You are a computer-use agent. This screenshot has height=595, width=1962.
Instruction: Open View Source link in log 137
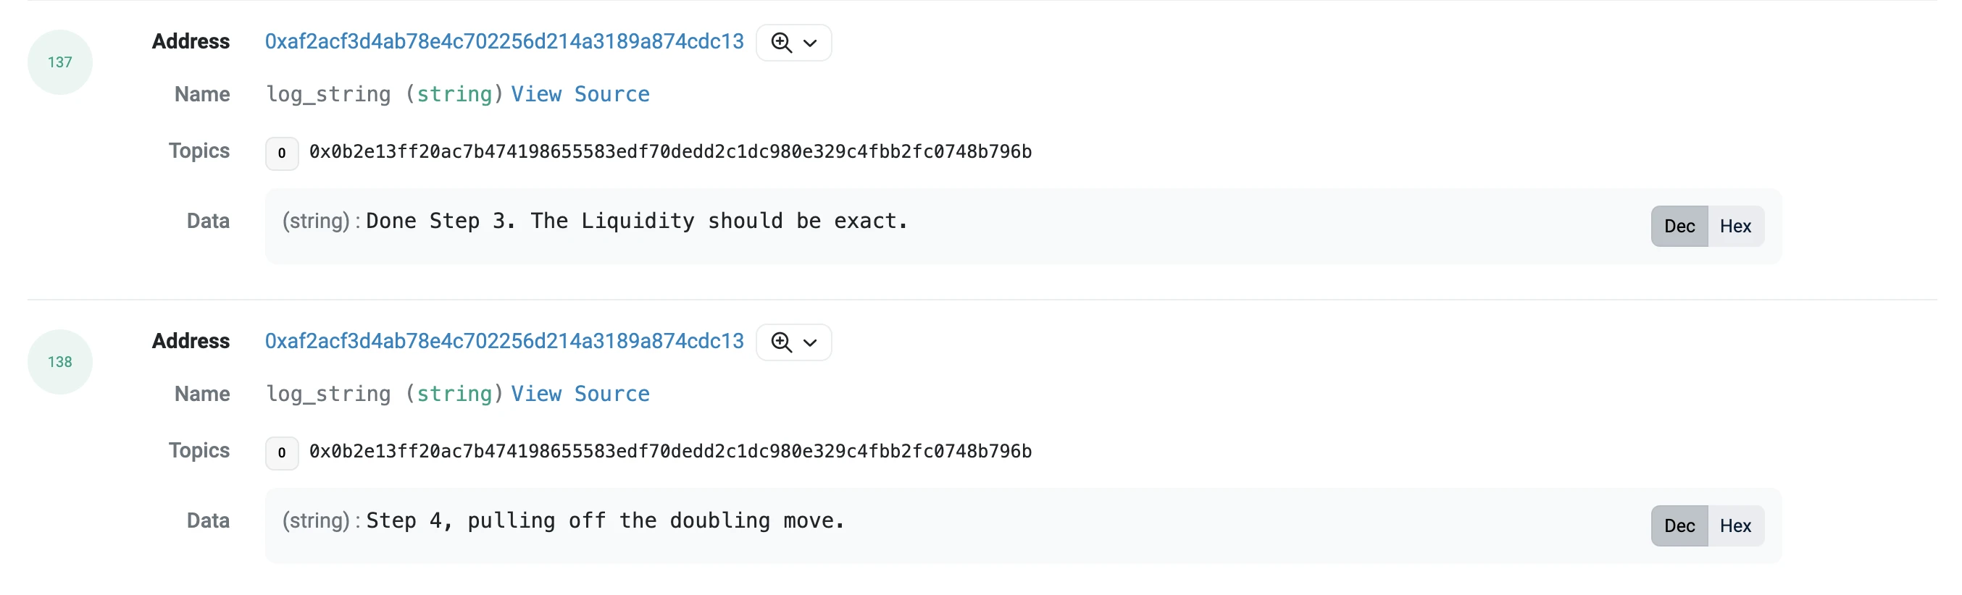[580, 94]
